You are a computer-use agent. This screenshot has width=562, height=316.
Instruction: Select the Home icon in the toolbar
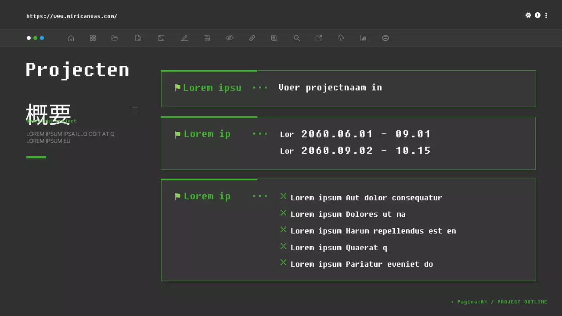(x=71, y=38)
